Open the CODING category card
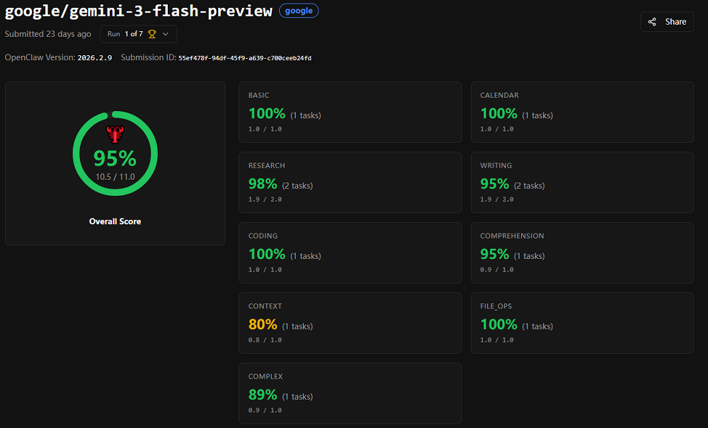The height and width of the screenshot is (428, 708). (x=350, y=253)
